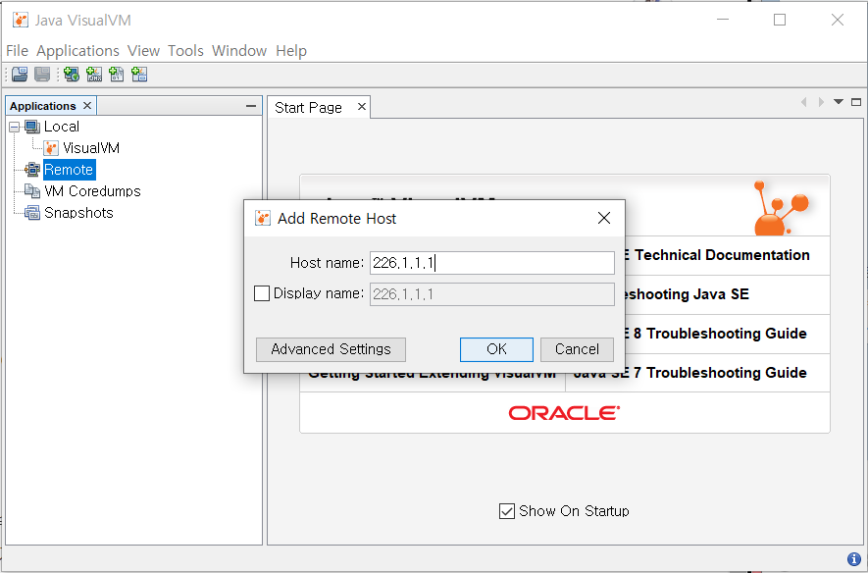Image resolution: width=868 pixels, height=573 pixels.
Task: Click Advanced Settings button
Action: (x=332, y=349)
